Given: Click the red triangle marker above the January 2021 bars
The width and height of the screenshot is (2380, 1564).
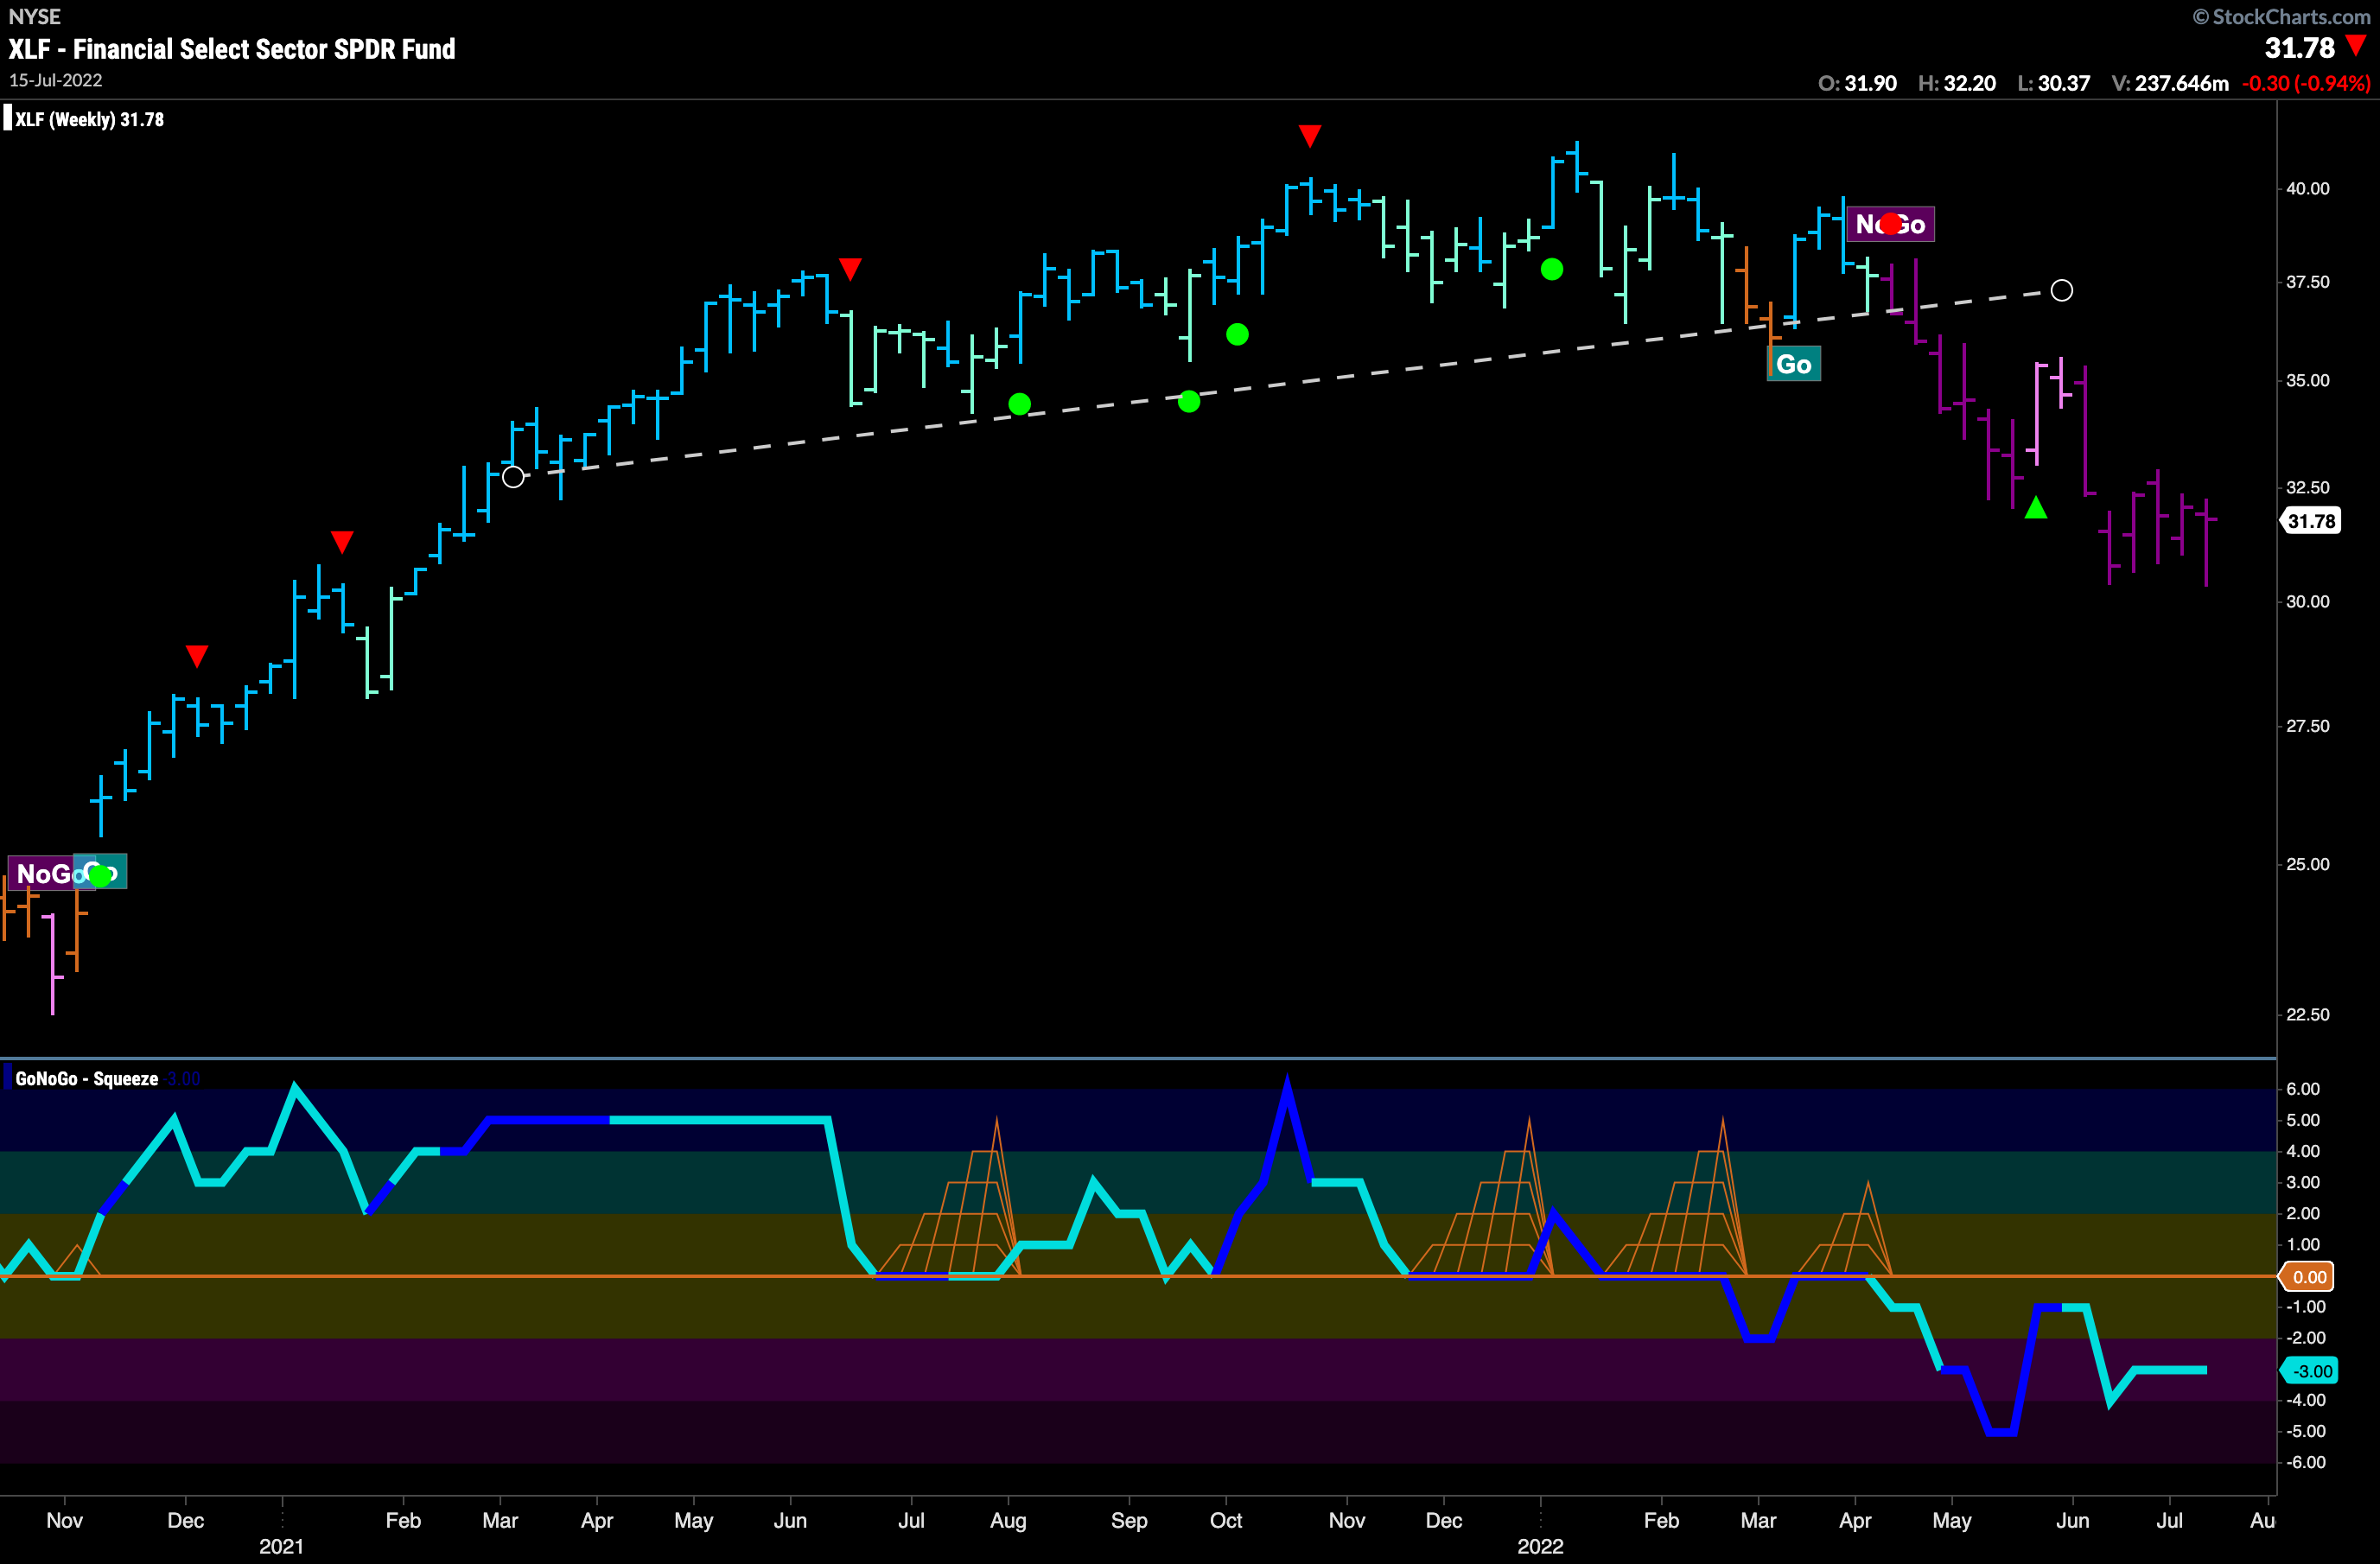Looking at the screenshot, I should tap(342, 542).
